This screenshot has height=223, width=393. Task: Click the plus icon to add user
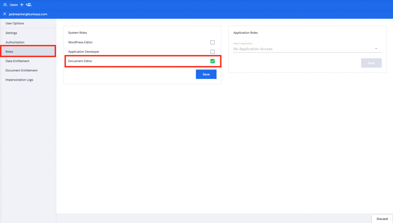[22, 5]
